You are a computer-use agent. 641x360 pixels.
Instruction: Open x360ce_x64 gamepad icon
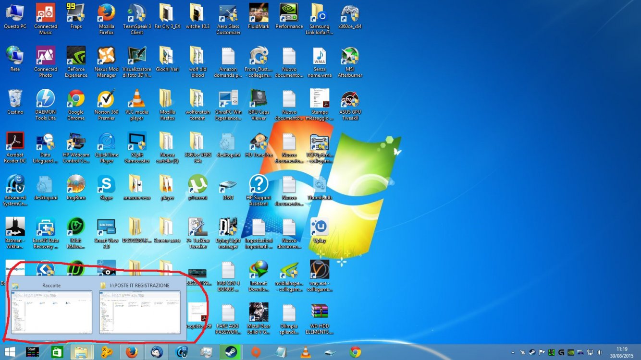pos(350,16)
